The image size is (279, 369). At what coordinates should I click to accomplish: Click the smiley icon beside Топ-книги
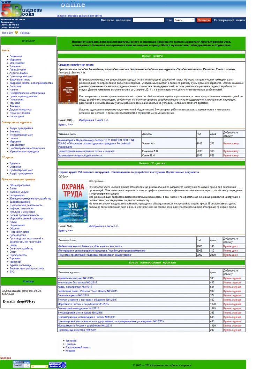tap(16, 32)
